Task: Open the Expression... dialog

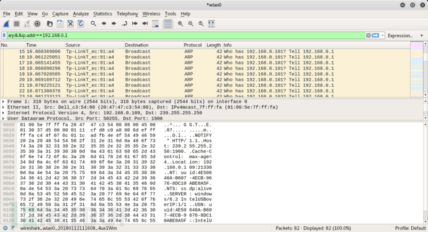Action: click(x=400, y=35)
